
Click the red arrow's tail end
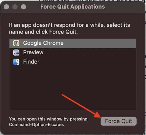click(x=62, y=95)
